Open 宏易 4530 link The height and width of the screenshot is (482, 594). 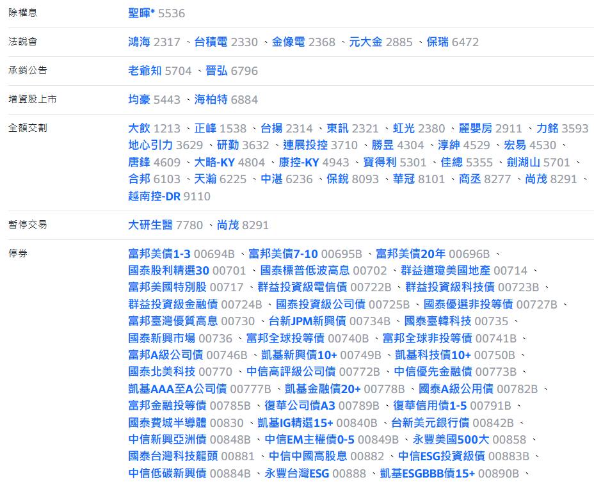531,145
